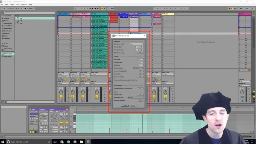Click the transport Stop button
This screenshot has height=144, width=256.
[x=93, y=8]
